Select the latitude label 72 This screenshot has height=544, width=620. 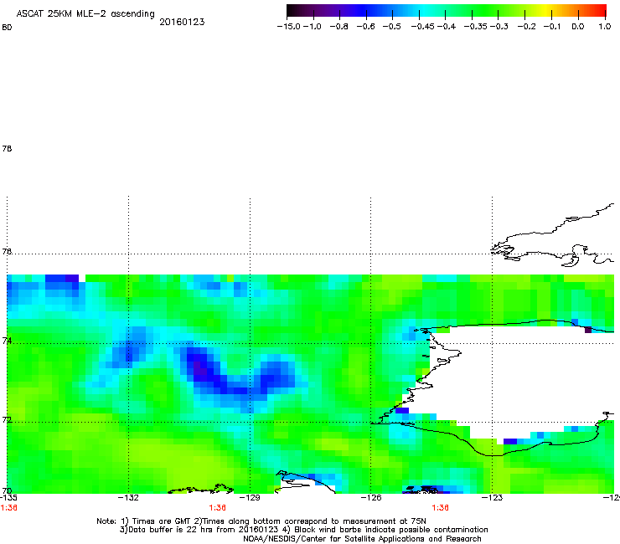[7, 419]
